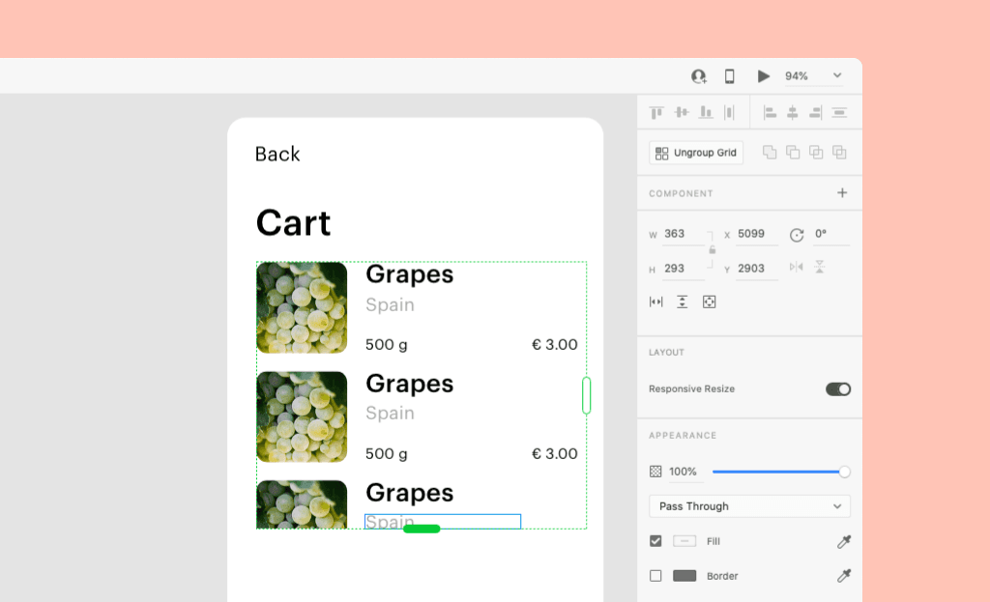Viewport: 990px width, 602px height.
Task: Click the dark Border color swatch
Action: 684,576
